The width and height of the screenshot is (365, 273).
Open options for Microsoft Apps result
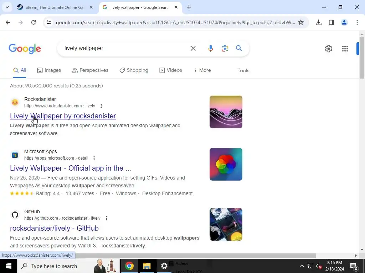[x=94, y=158]
